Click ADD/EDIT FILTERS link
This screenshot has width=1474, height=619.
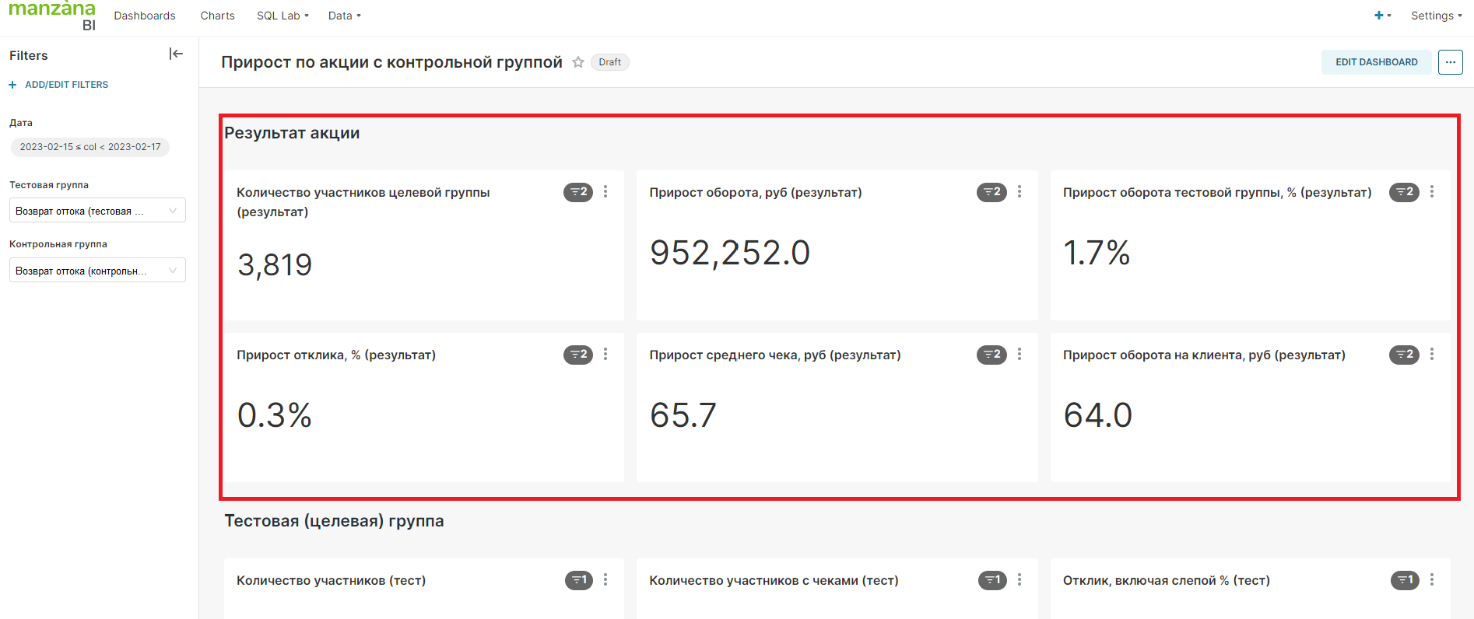[x=66, y=85]
